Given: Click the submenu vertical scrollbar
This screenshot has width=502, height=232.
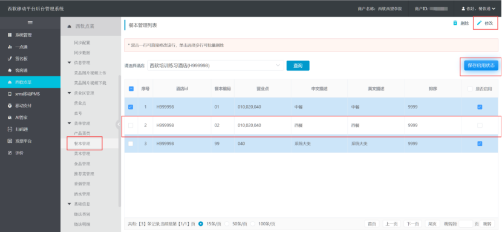Looking at the screenshot, I should pos(119,141).
